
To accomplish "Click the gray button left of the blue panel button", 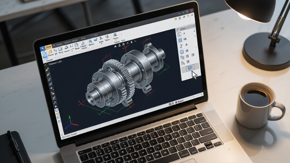I will (x=184, y=70).
